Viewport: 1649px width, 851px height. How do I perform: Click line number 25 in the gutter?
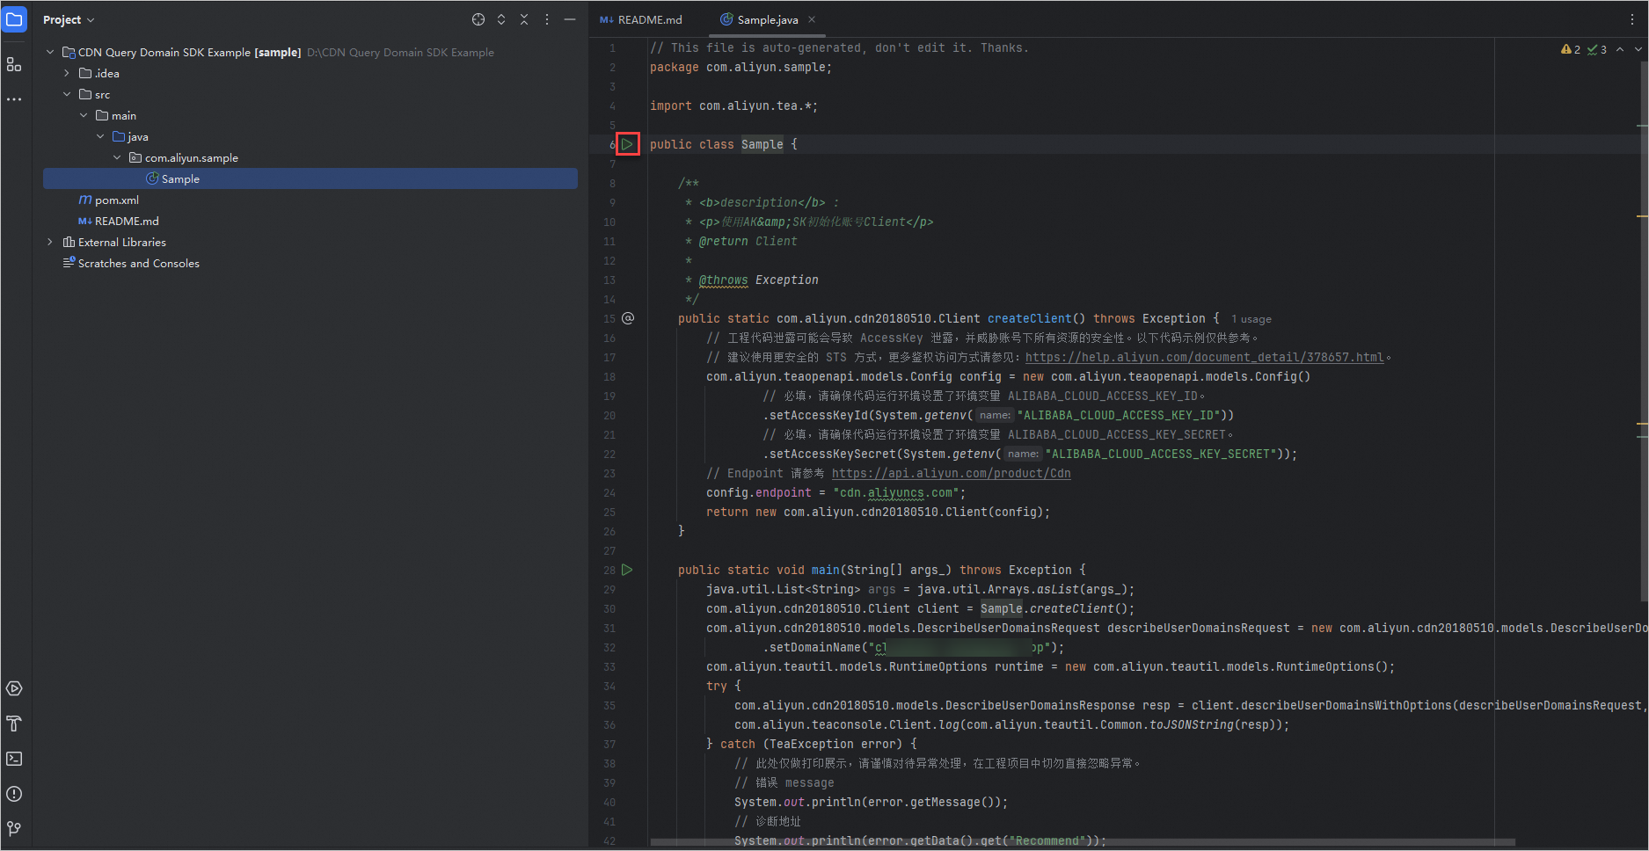click(x=609, y=512)
